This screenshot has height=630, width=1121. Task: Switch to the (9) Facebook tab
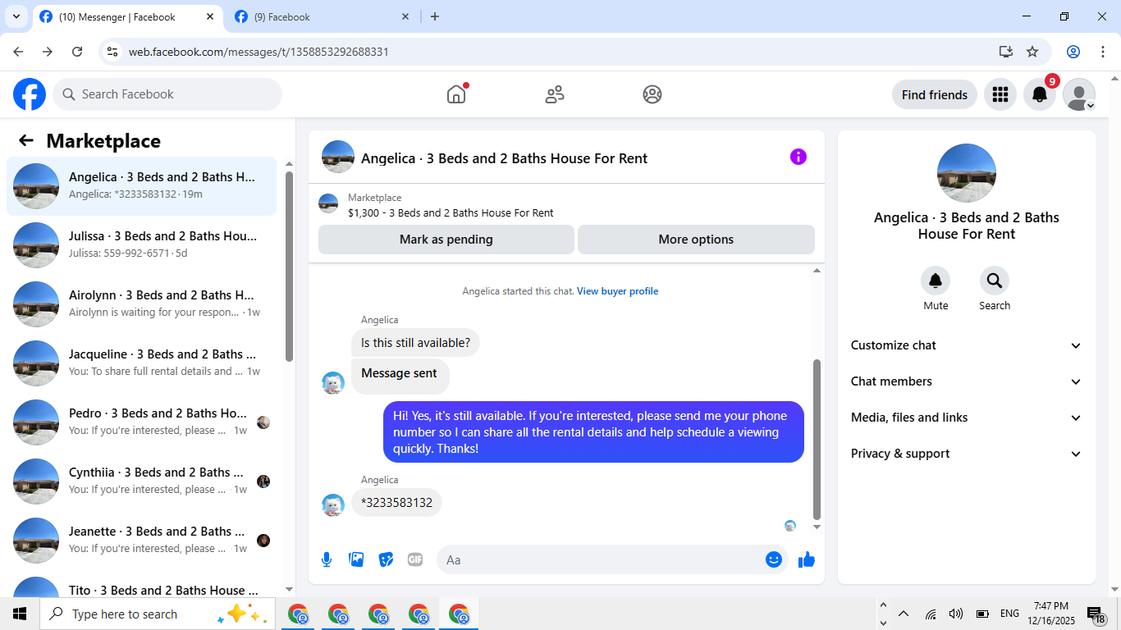322,16
